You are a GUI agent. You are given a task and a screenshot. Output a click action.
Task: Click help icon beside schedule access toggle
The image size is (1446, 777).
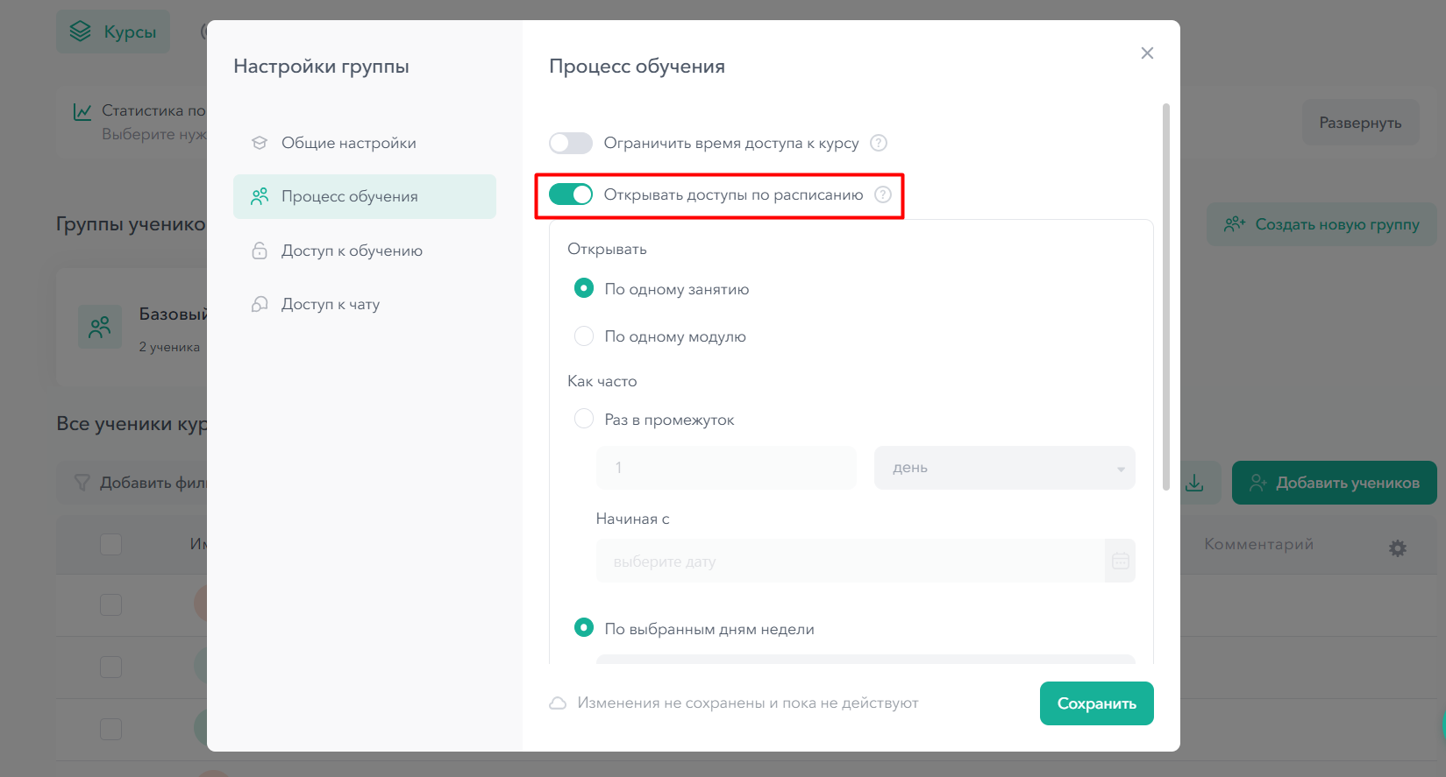point(883,194)
